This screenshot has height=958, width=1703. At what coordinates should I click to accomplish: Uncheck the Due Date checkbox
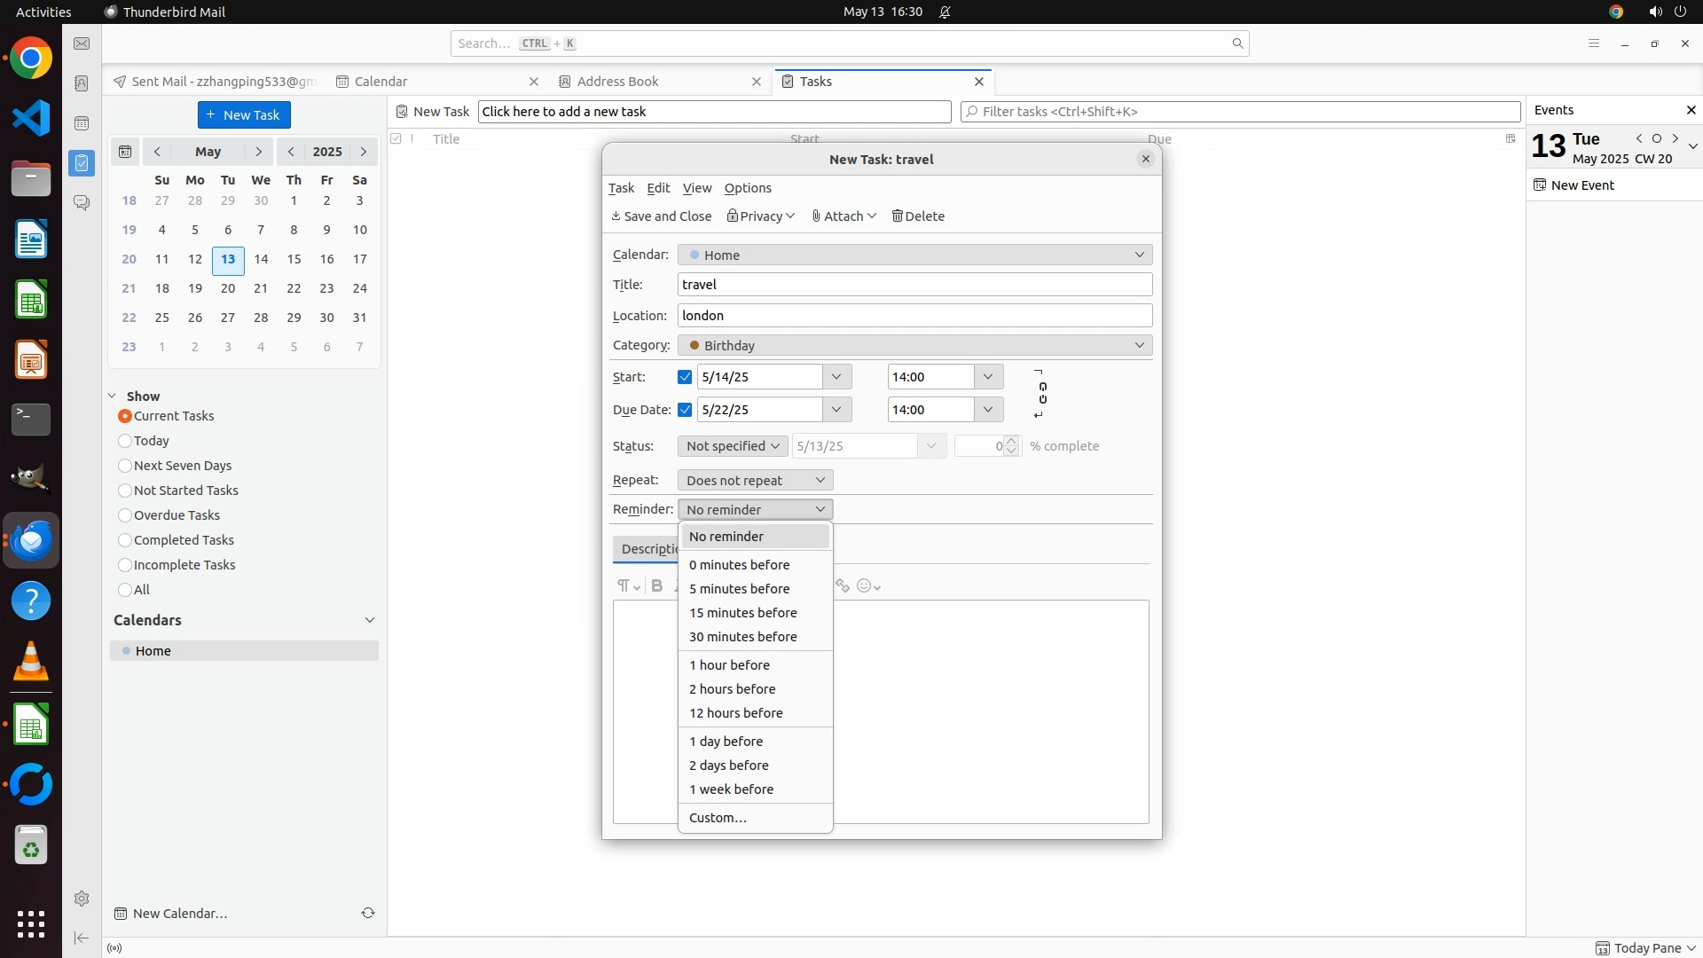(x=685, y=410)
